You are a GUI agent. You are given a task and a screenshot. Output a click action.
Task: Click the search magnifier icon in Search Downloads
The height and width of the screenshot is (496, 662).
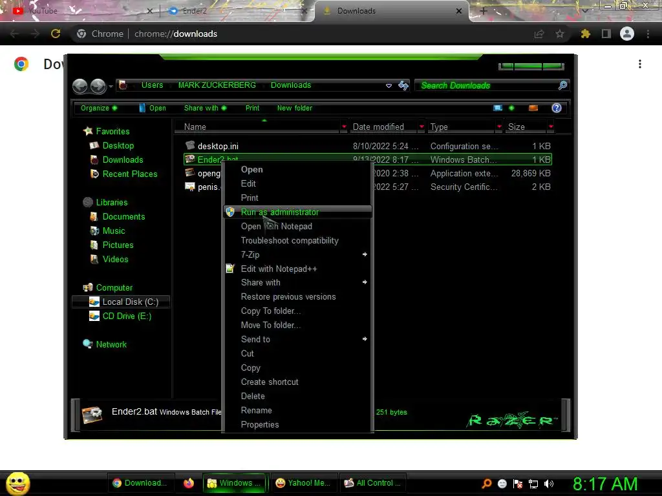coord(562,85)
